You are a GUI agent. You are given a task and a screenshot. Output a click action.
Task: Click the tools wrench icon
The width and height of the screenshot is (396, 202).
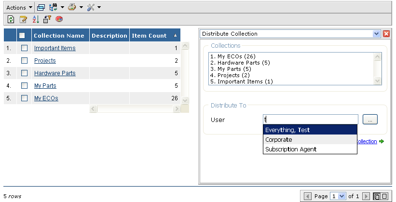point(90,7)
